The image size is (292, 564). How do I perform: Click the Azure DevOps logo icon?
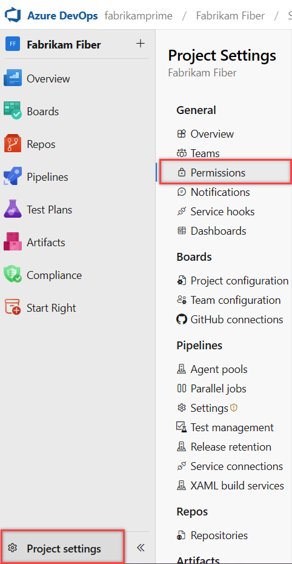[14, 16]
